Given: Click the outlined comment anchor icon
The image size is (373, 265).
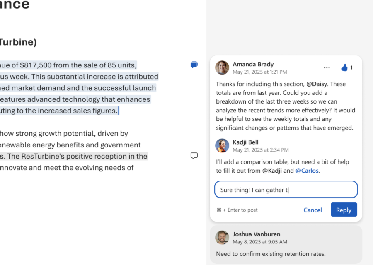Looking at the screenshot, I should pyautogui.click(x=194, y=156).
